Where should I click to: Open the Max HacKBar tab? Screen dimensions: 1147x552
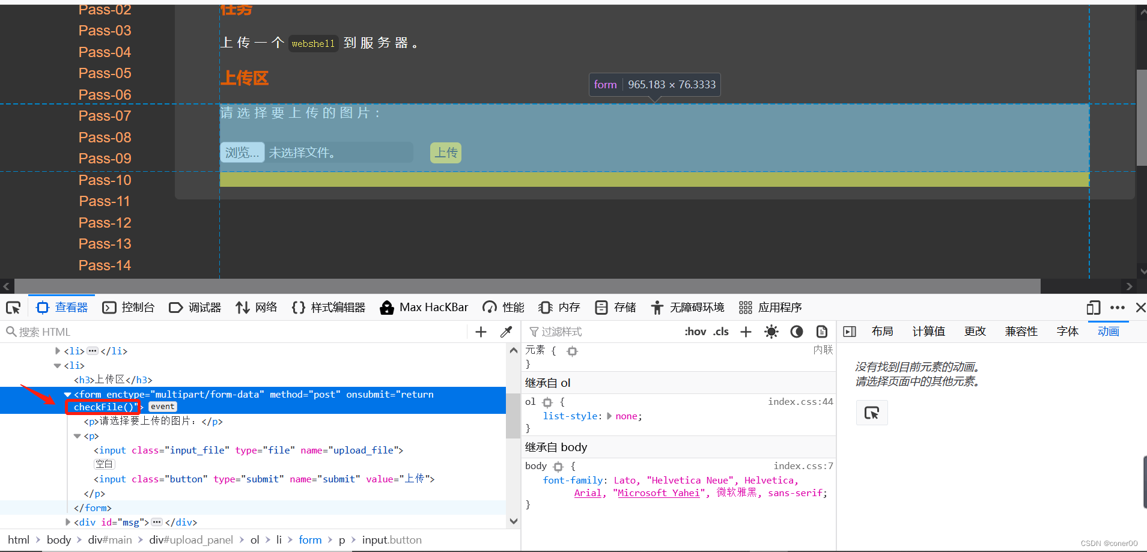(424, 308)
